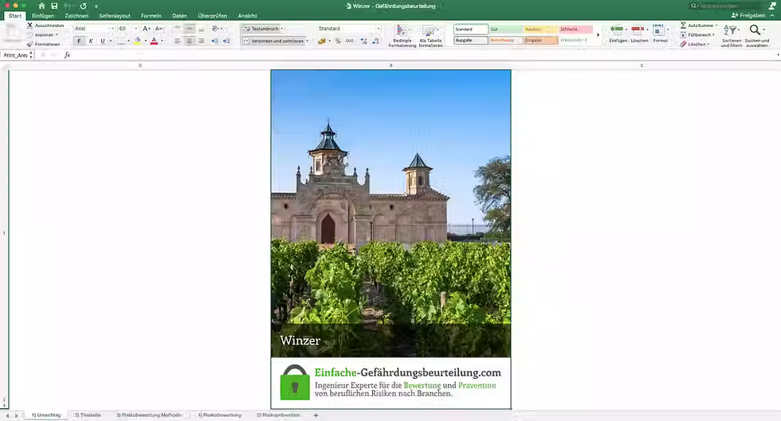The height and width of the screenshot is (421, 781).
Task: Apply format painter via Formatieren
Action: point(43,44)
